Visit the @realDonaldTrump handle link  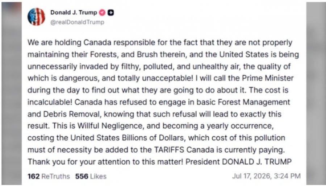(77, 22)
